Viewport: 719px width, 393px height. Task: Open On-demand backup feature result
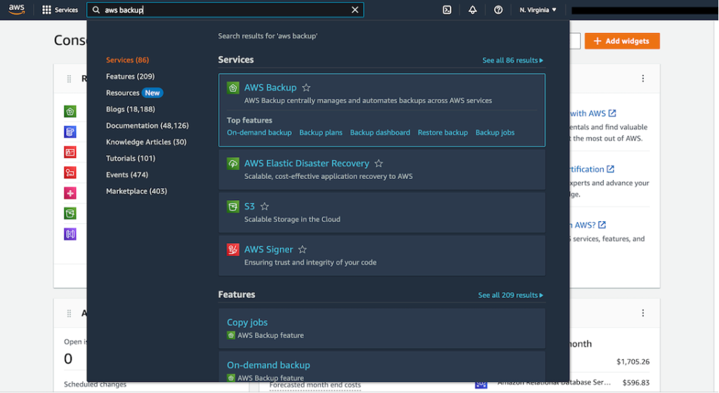(268, 365)
